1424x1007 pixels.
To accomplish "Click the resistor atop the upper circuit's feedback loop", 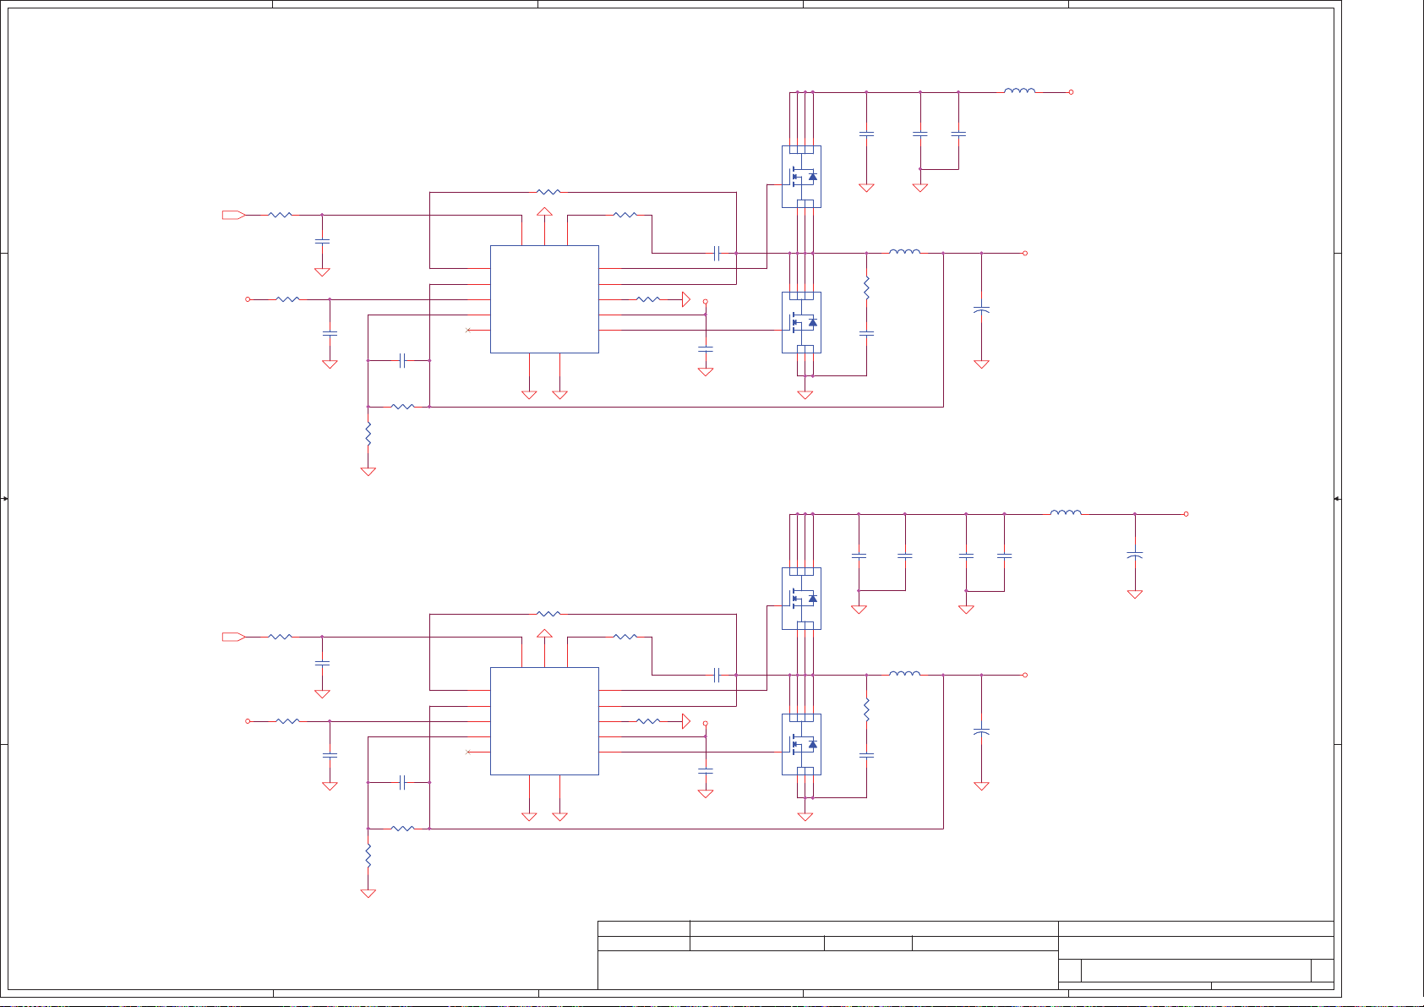I will [x=548, y=193].
